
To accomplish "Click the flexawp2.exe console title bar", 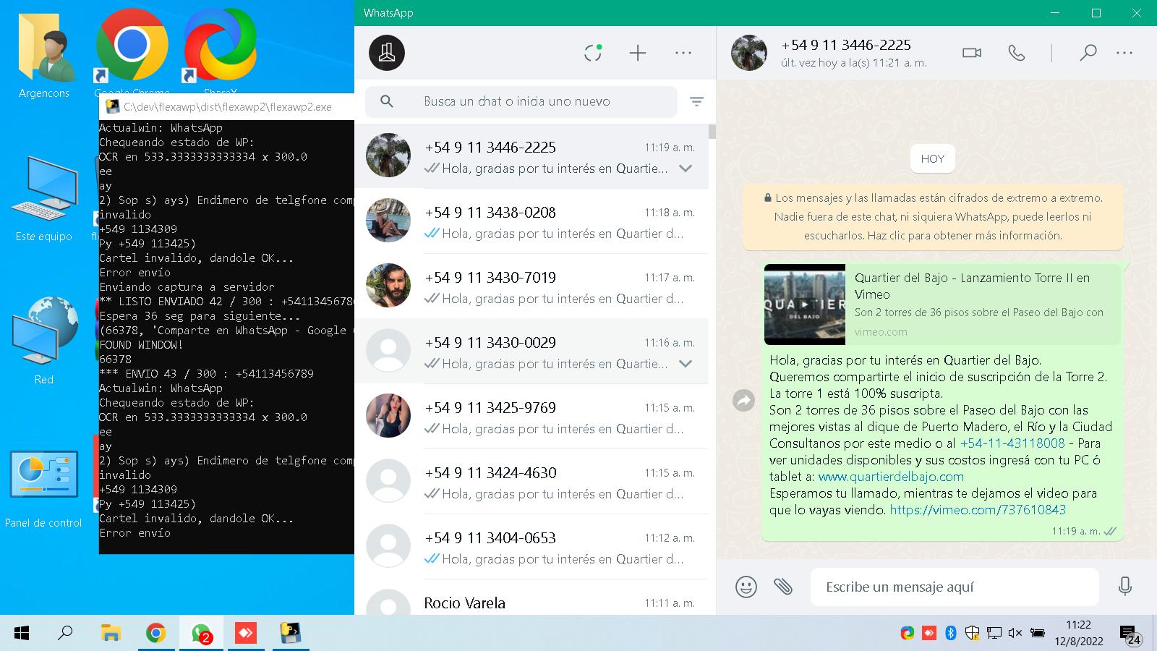I will coord(227,107).
